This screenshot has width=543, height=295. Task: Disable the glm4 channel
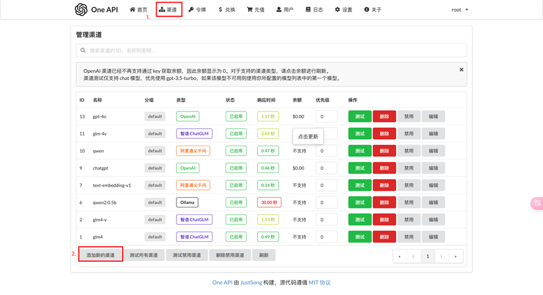coord(409,237)
